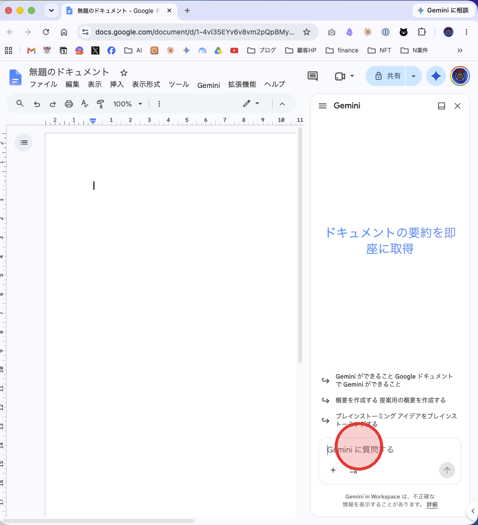Activate the paint format tool
Screen dimensions: 478x525
100,104
